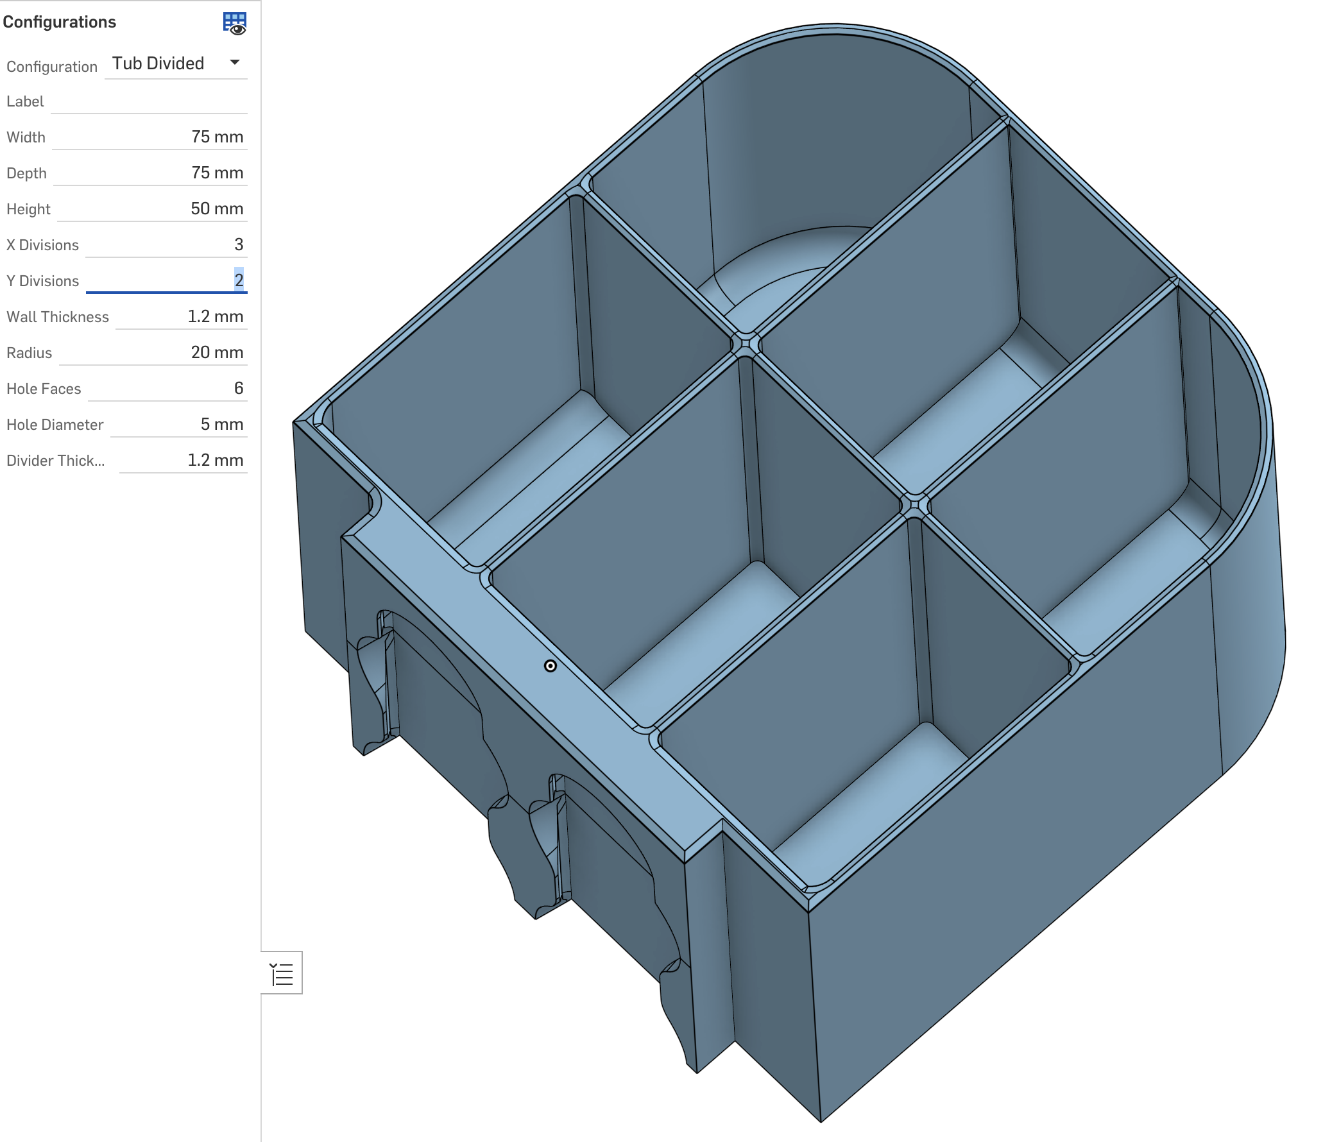Image resolution: width=1332 pixels, height=1142 pixels.
Task: Open the Tub Divided configuration dropdown
Action: pyautogui.click(x=176, y=64)
